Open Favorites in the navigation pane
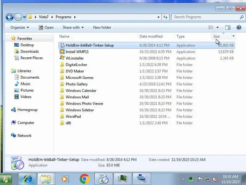Viewport: 246px width, 185px height. coord(25,38)
